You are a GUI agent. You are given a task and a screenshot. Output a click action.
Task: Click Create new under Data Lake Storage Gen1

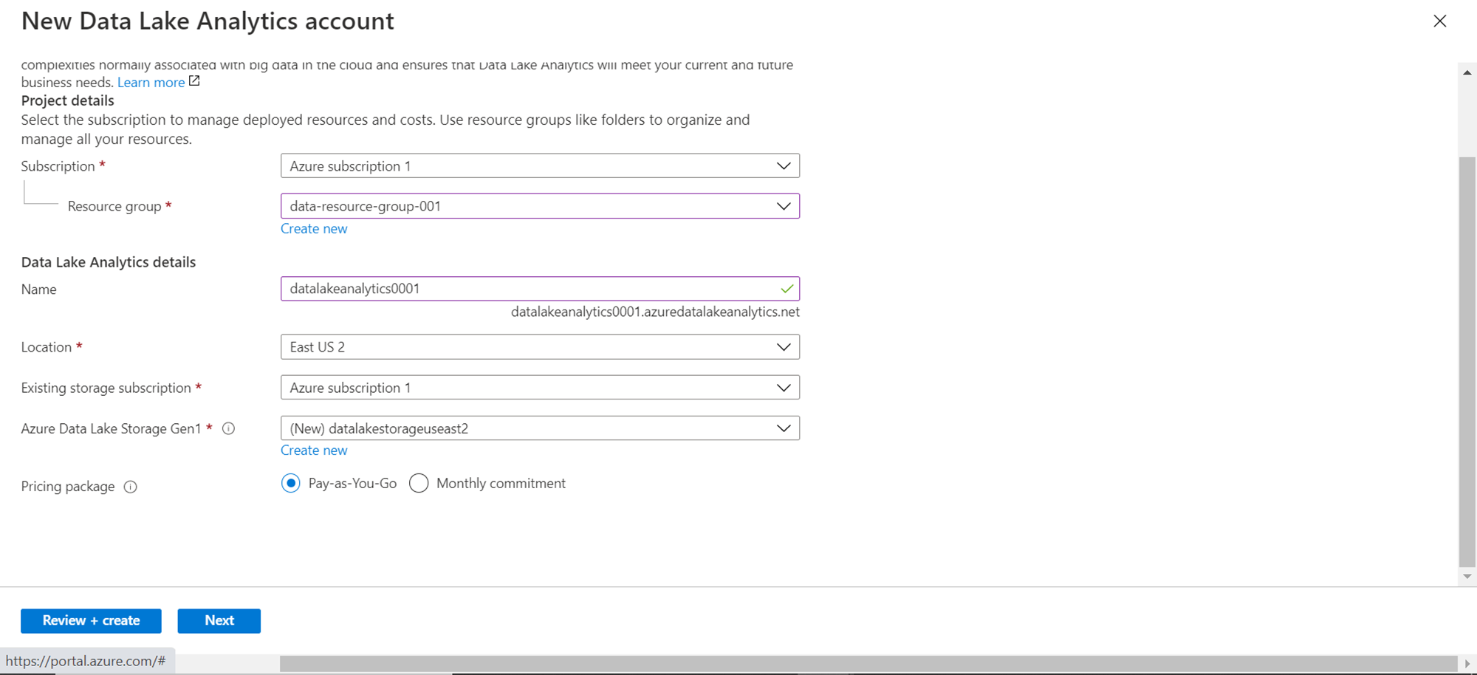pyautogui.click(x=314, y=450)
